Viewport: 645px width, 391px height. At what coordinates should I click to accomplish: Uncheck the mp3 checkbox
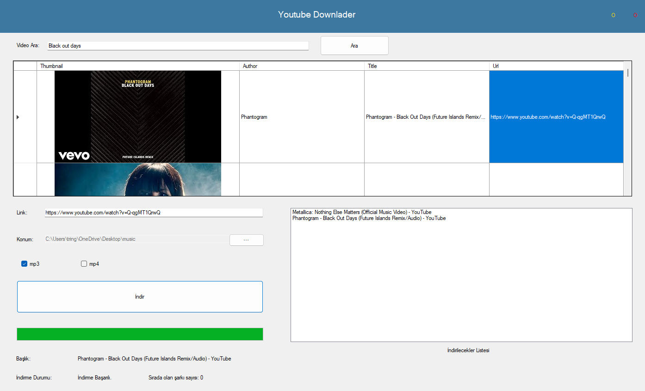coord(24,263)
